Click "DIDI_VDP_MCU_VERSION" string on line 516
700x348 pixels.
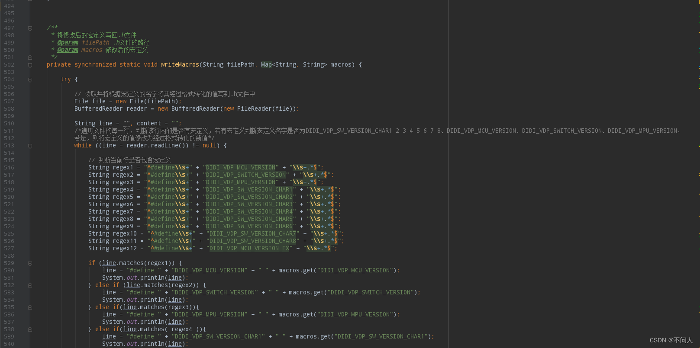[241, 167]
